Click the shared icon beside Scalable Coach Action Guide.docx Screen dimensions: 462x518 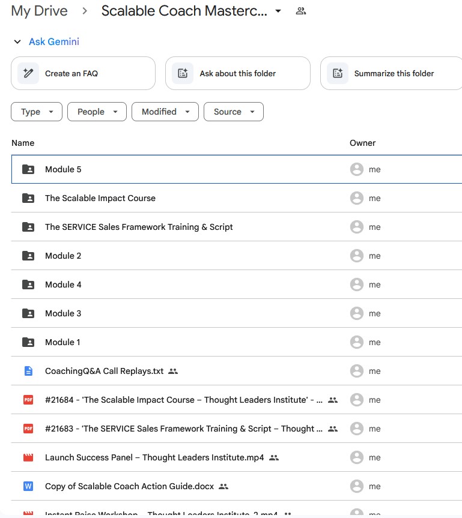tap(223, 487)
